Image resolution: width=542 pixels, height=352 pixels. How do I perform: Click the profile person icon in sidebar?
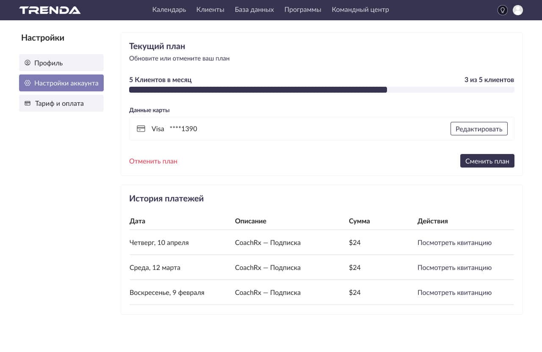28,63
